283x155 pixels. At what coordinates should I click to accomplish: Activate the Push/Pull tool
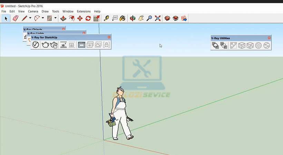(x=63, y=18)
